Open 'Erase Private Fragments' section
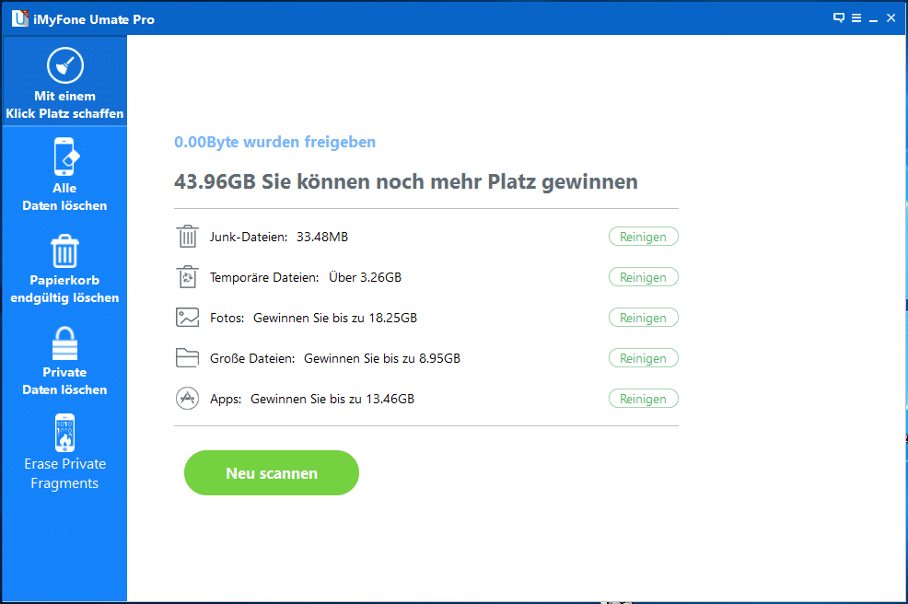 pyautogui.click(x=64, y=452)
